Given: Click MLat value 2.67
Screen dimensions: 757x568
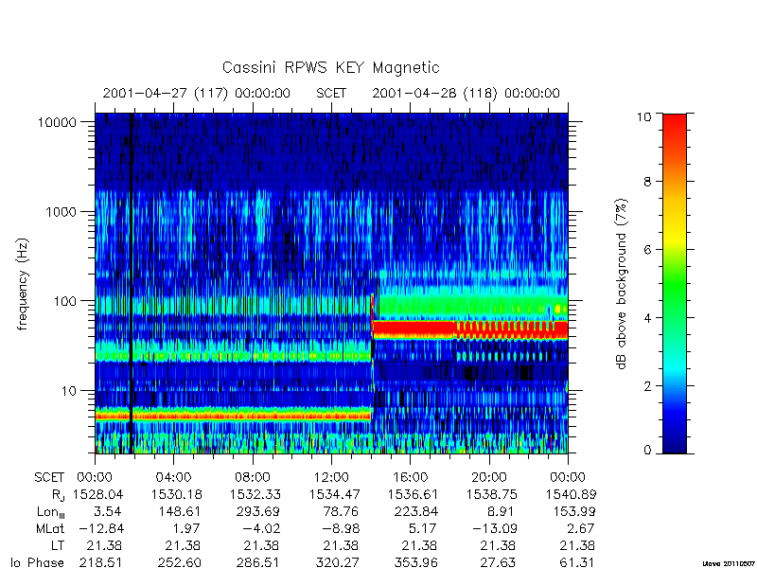Looking at the screenshot, I should click(x=582, y=528).
